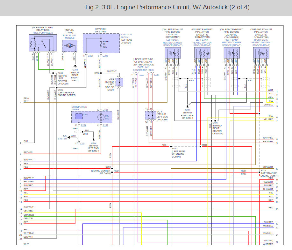Click the G201 ground symbol
This screenshot has width=292, height=250.
188,107
